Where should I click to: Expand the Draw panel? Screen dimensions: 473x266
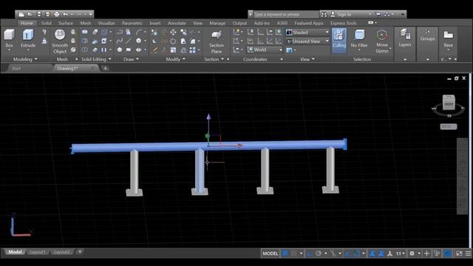[131, 59]
